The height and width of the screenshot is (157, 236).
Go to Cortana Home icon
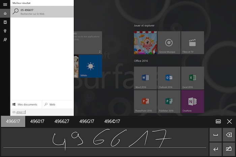click(5, 13)
